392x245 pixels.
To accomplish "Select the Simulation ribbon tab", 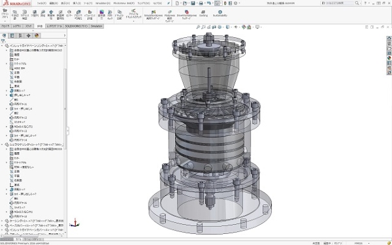I will click(x=96, y=26).
